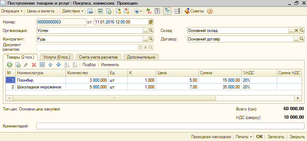Screen dimensions: 307x141
Task: Click the copy row icon
Action: coord(18,65)
